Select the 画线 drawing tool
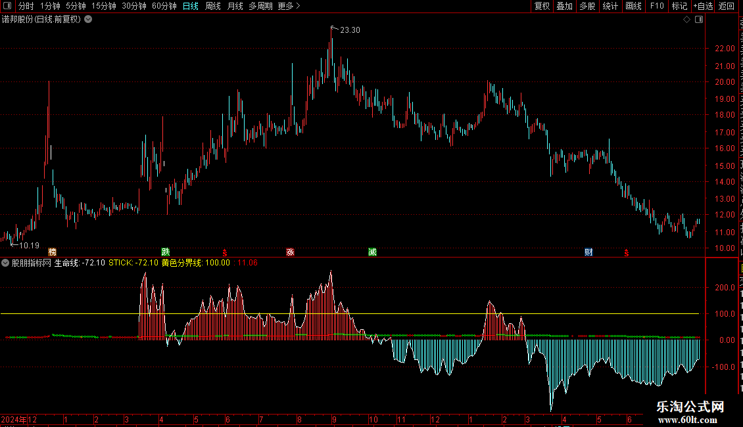This screenshot has width=743, height=427. pyautogui.click(x=633, y=6)
